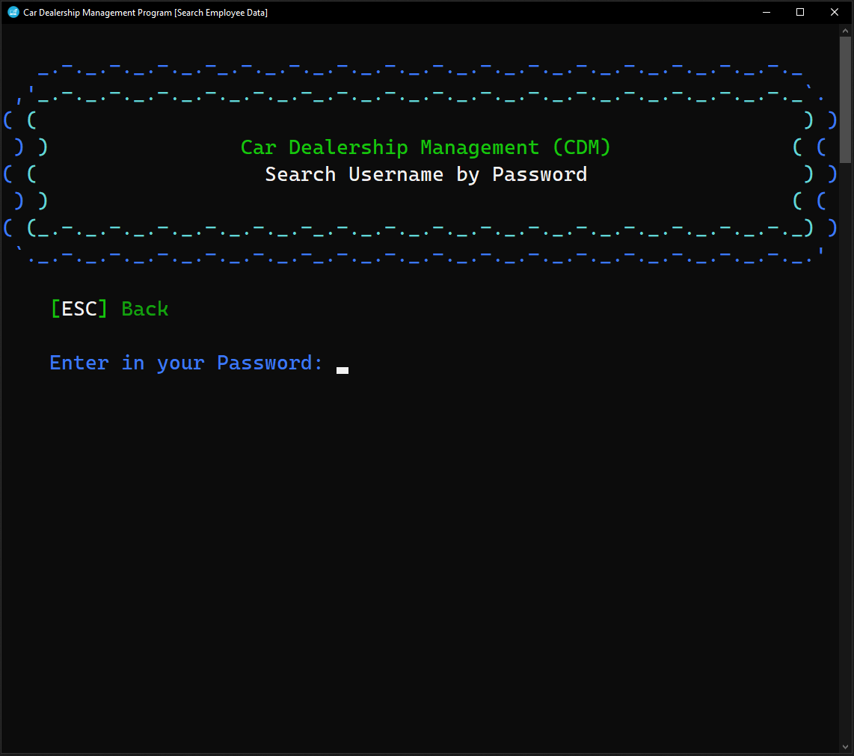854x756 pixels.
Task: Click the 'Car Dealership Management (CDM)' title text
Action: tap(426, 147)
